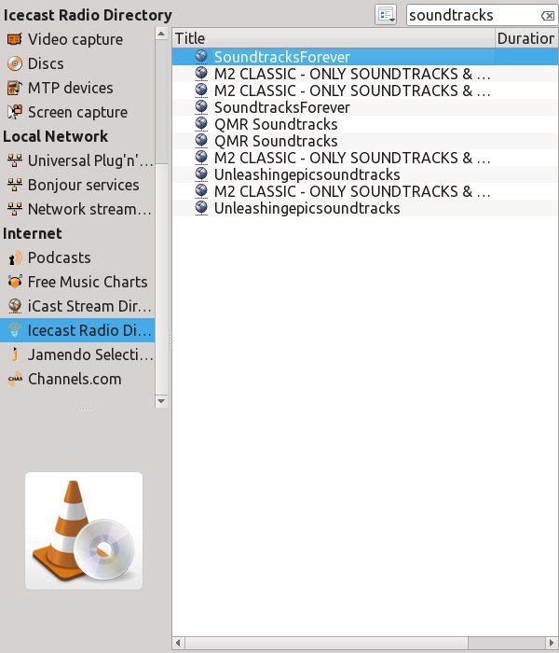Select Network streams (SAP) entry

pos(77,209)
